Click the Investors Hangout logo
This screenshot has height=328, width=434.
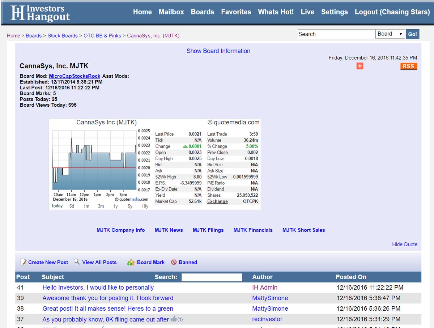click(40, 13)
